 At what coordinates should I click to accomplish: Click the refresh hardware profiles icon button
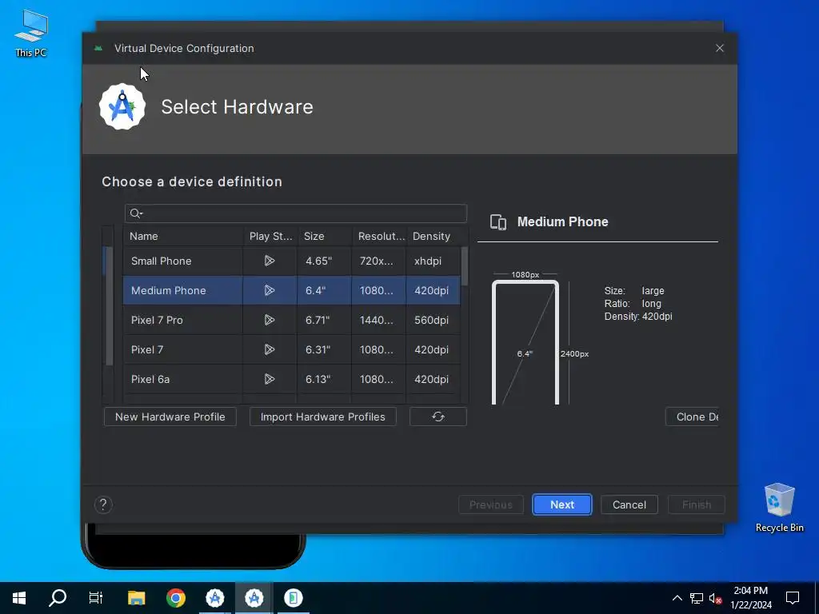click(x=438, y=417)
